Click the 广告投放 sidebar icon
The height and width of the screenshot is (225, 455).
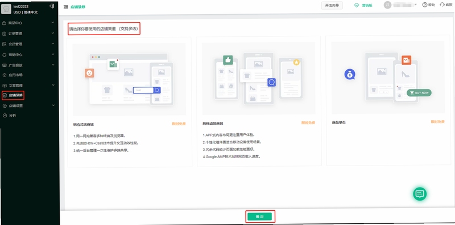5,65
